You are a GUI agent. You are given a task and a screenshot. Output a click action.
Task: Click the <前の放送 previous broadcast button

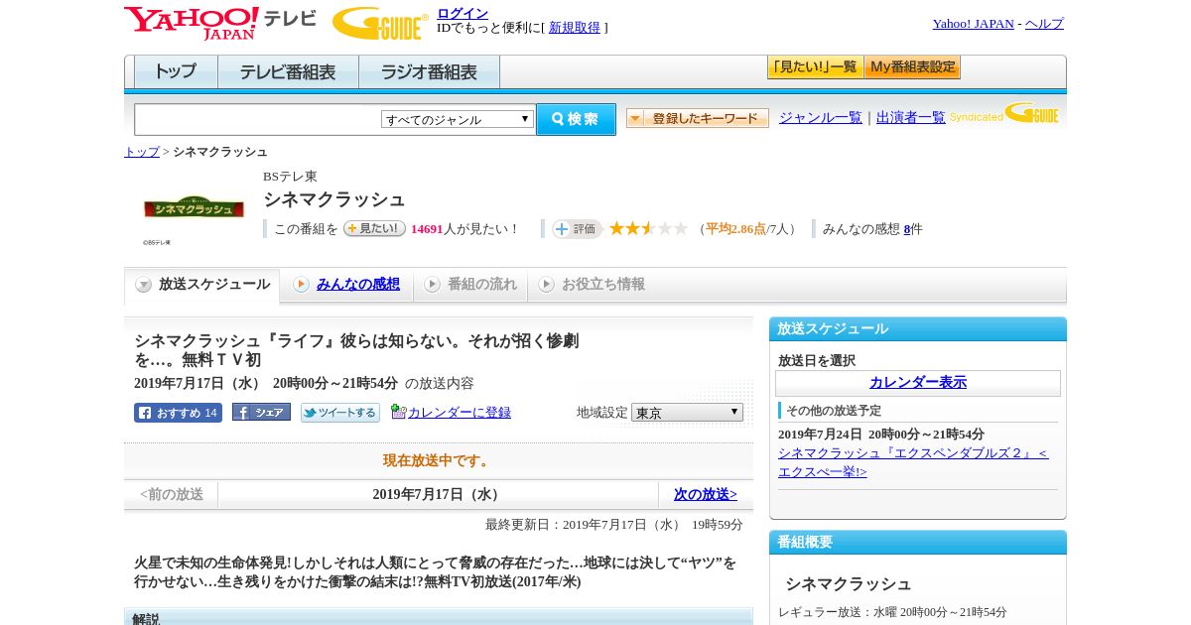point(172,494)
